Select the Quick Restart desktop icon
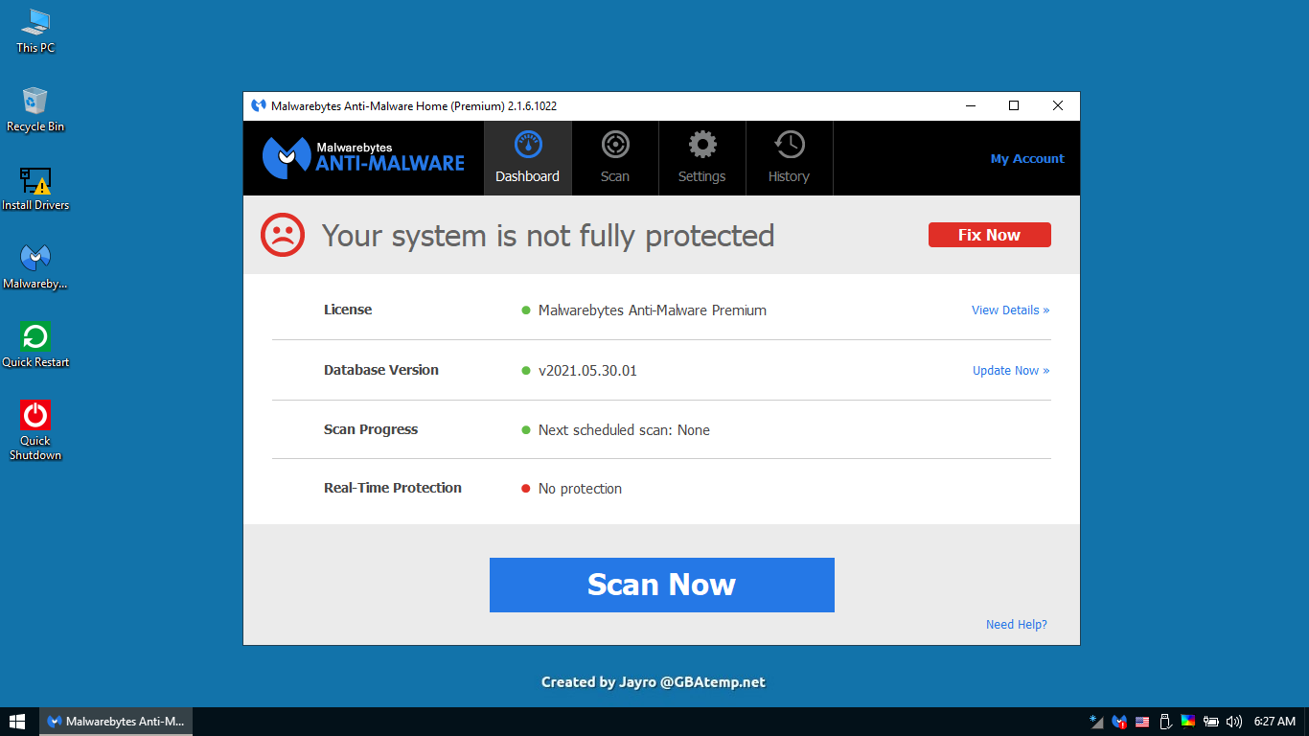Screen dimensions: 1309x736 point(35,345)
